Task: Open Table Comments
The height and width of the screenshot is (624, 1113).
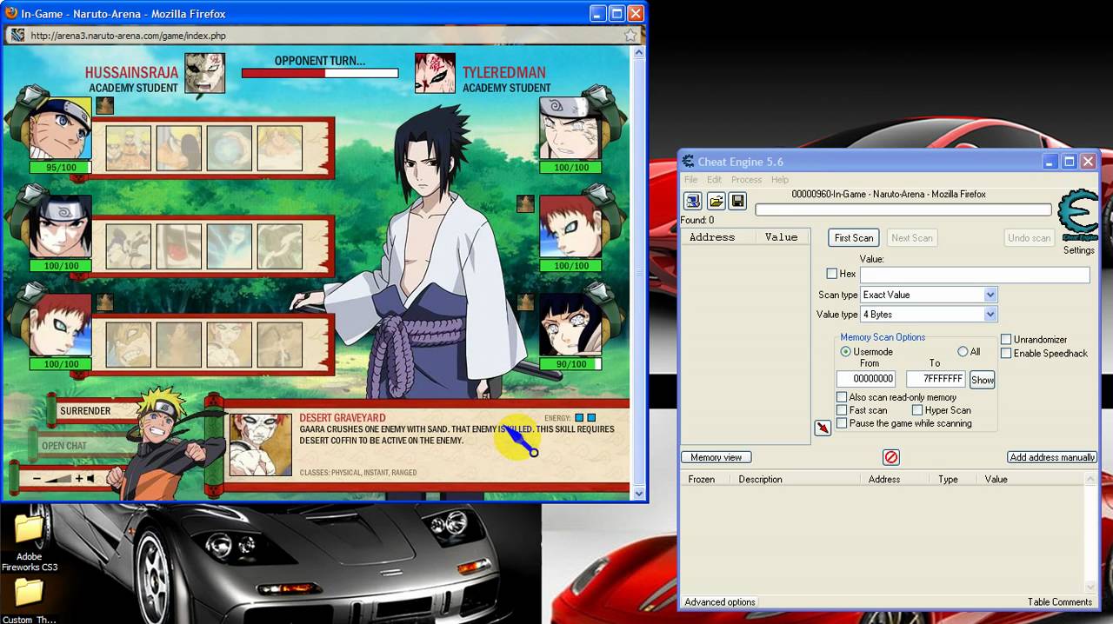Action: coord(1059,601)
